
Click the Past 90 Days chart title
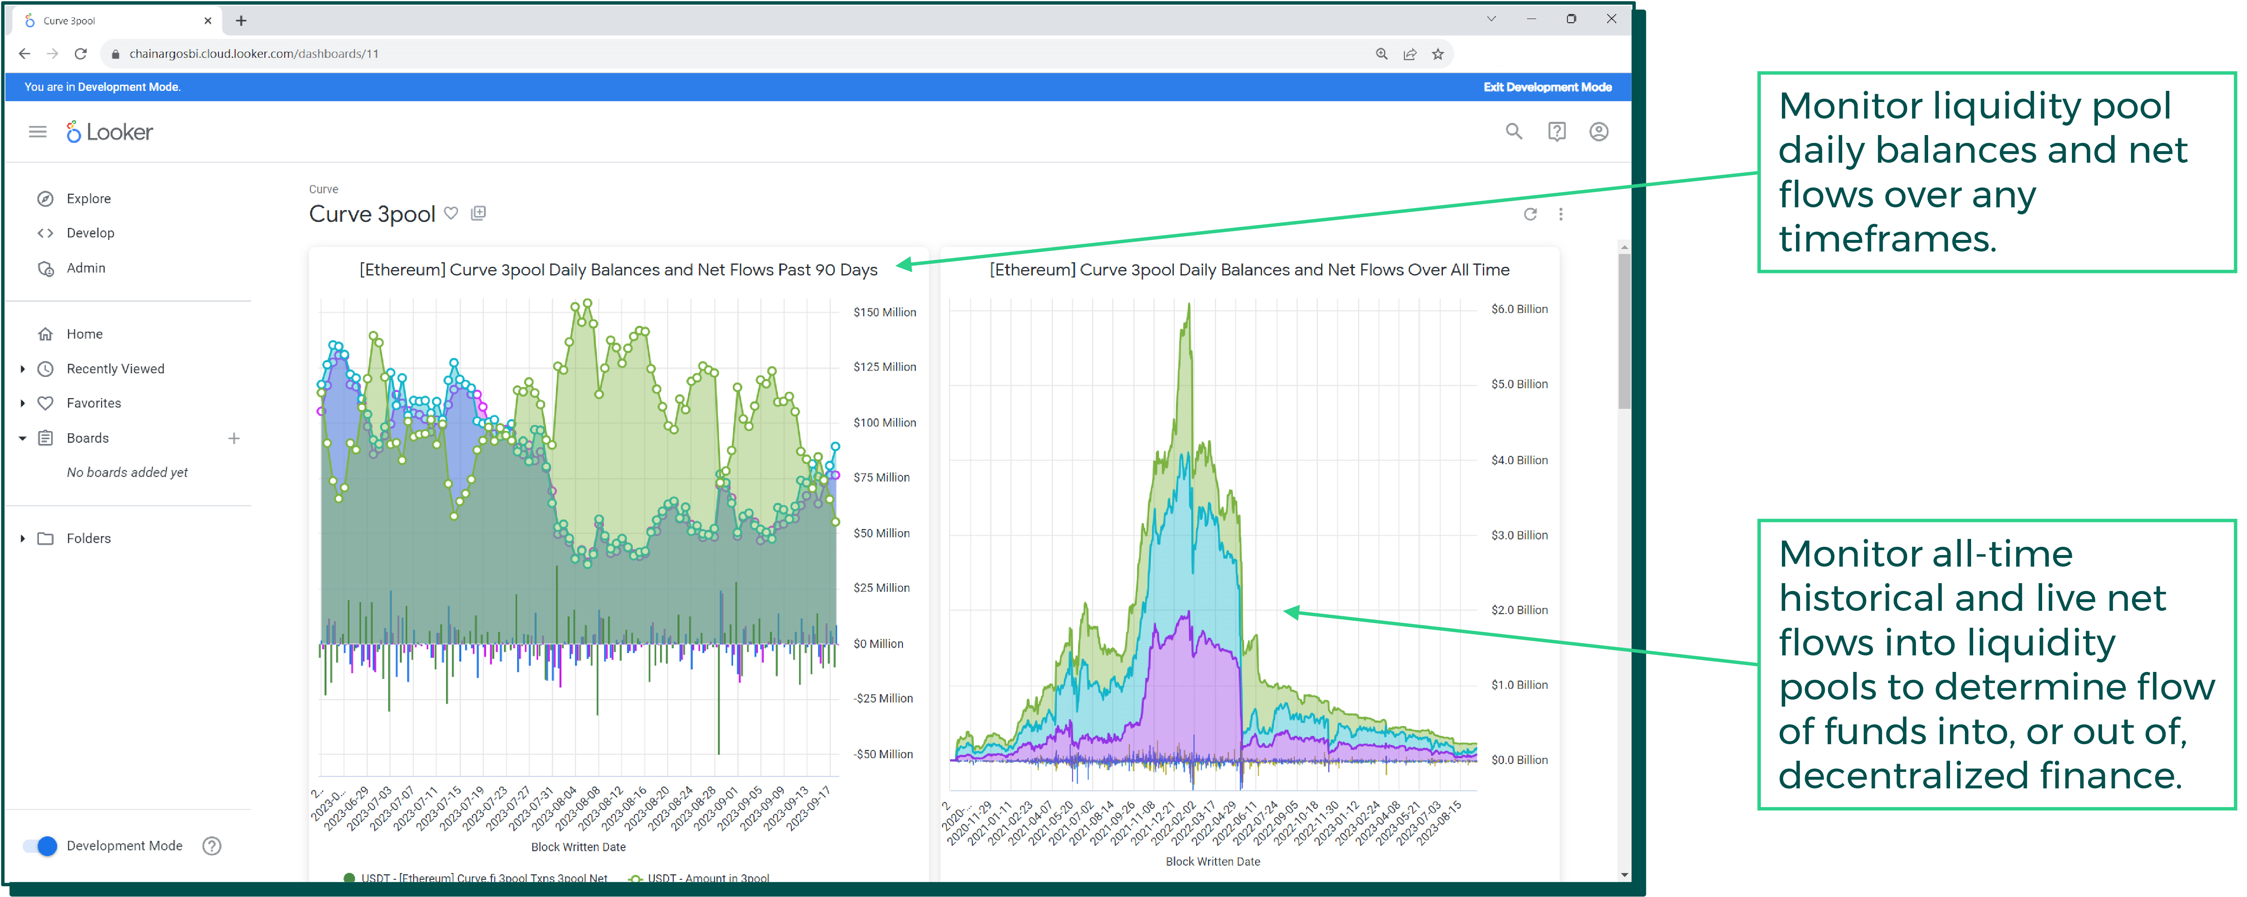618,269
